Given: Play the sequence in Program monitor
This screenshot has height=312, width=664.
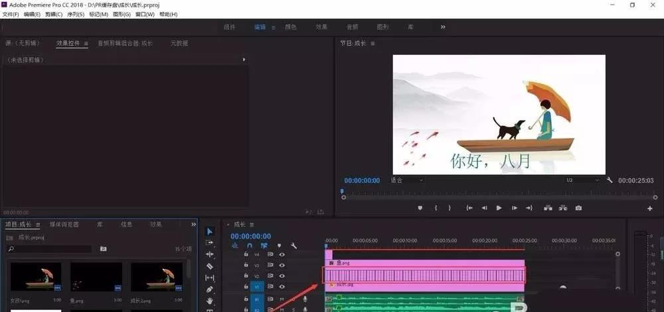Looking at the screenshot, I should pos(499,208).
